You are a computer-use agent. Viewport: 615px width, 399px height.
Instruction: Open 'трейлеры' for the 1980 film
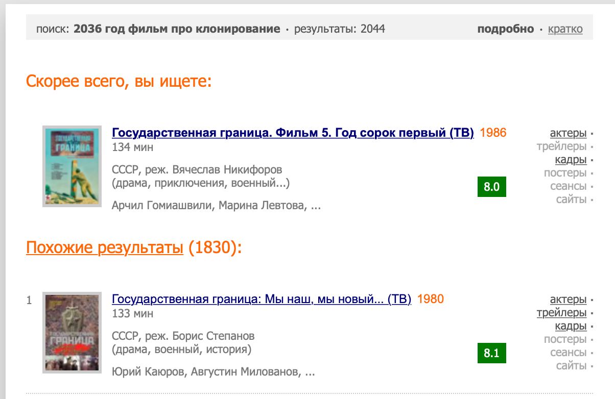[561, 313]
